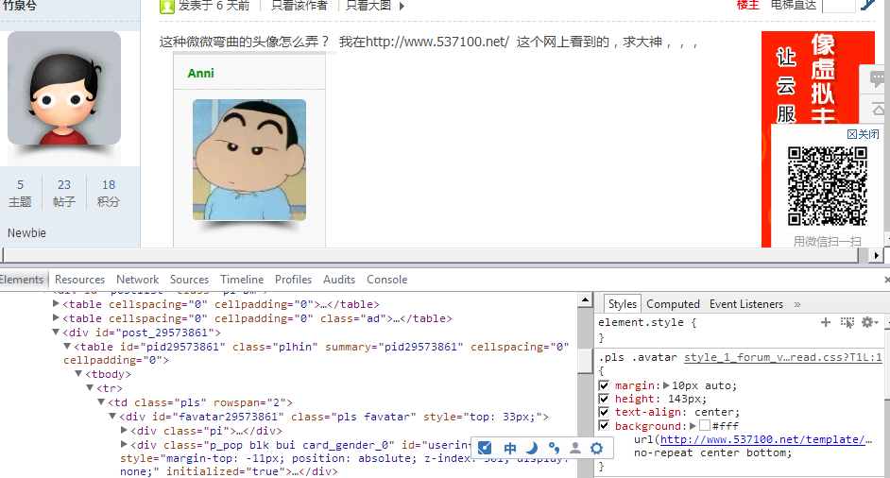The width and height of the screenshot is (890, 478).
Task: Add a new style rule with the plus icon
Action: (x=826, y=322)
